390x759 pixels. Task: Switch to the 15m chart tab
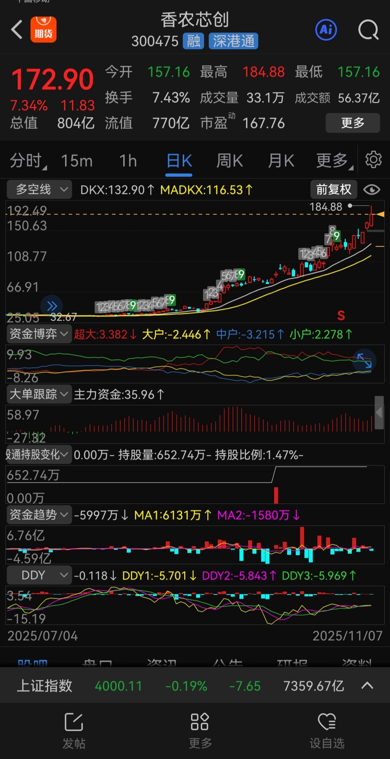tap(77, 161)
